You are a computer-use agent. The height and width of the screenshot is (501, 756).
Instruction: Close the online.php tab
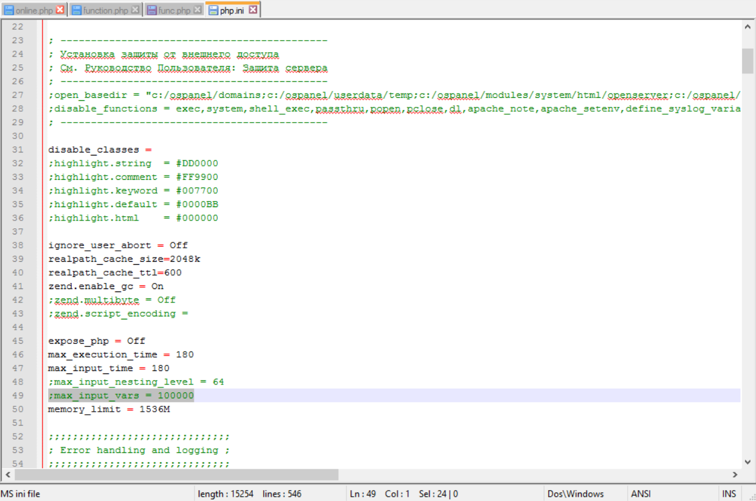click(x=60, y=10)
